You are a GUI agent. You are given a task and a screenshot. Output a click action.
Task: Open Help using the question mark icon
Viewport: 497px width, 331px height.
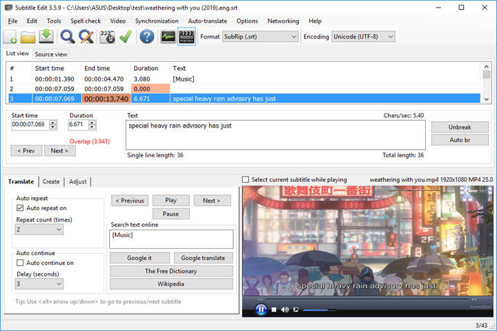click(146, 37)
